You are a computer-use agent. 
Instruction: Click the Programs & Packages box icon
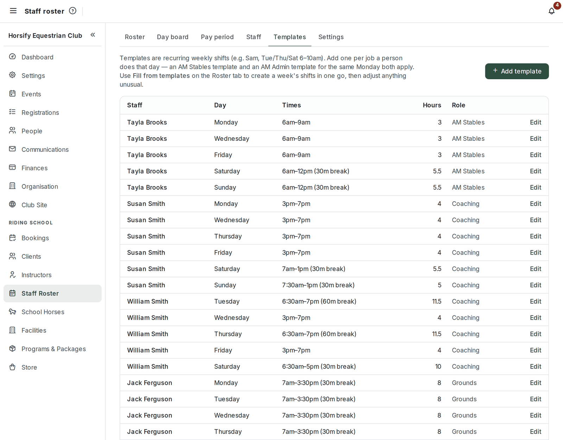pyautogui.click(x=12, y=348)
